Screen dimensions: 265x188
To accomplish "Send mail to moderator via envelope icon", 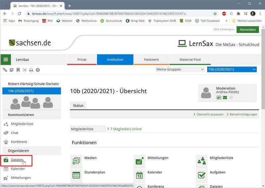I will pyautogui.click(x=225, y=98).
